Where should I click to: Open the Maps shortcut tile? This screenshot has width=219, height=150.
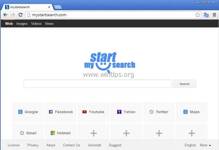coord(192,112)
